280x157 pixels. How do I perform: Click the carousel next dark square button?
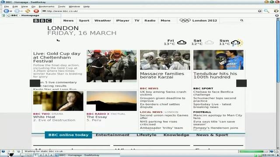click(241, 83)
